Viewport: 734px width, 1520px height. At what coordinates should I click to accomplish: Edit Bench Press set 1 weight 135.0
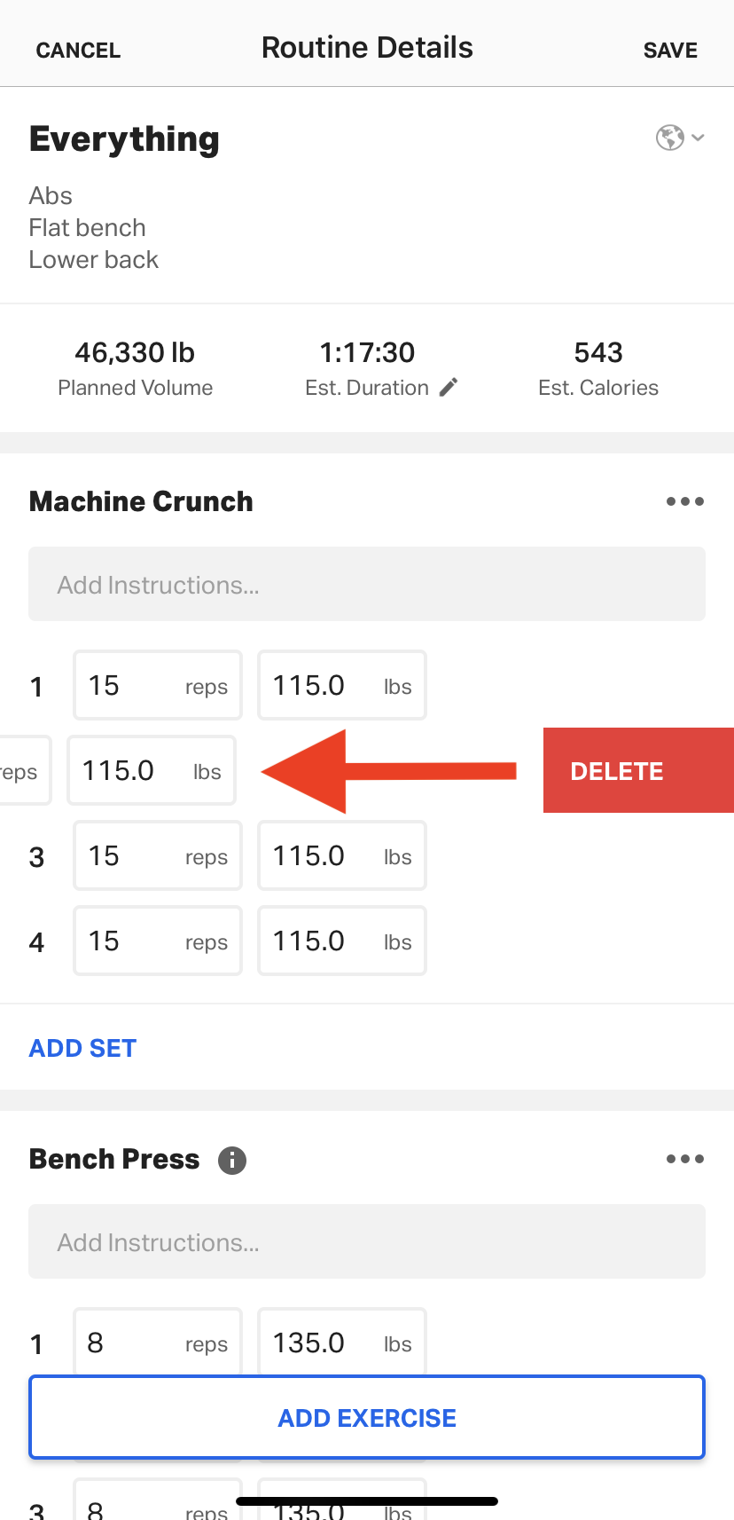(x=342, y=1342)
